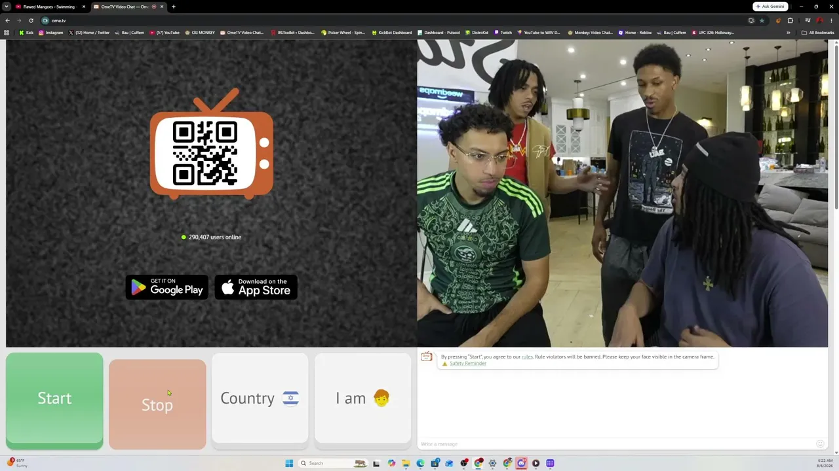Open the Safety Reminder link
839x471 pixels.
click(x=468, y=364)
